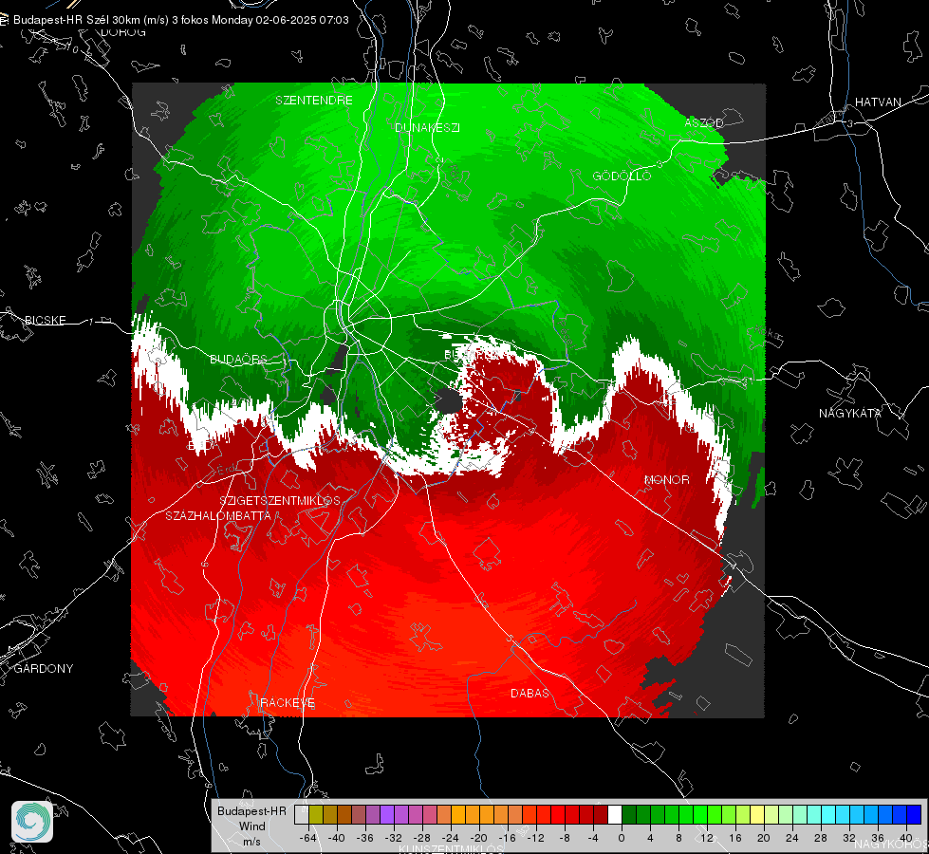
Task: Pick the light gray swatch at legend's left end
Action: [x=302, y=814]
